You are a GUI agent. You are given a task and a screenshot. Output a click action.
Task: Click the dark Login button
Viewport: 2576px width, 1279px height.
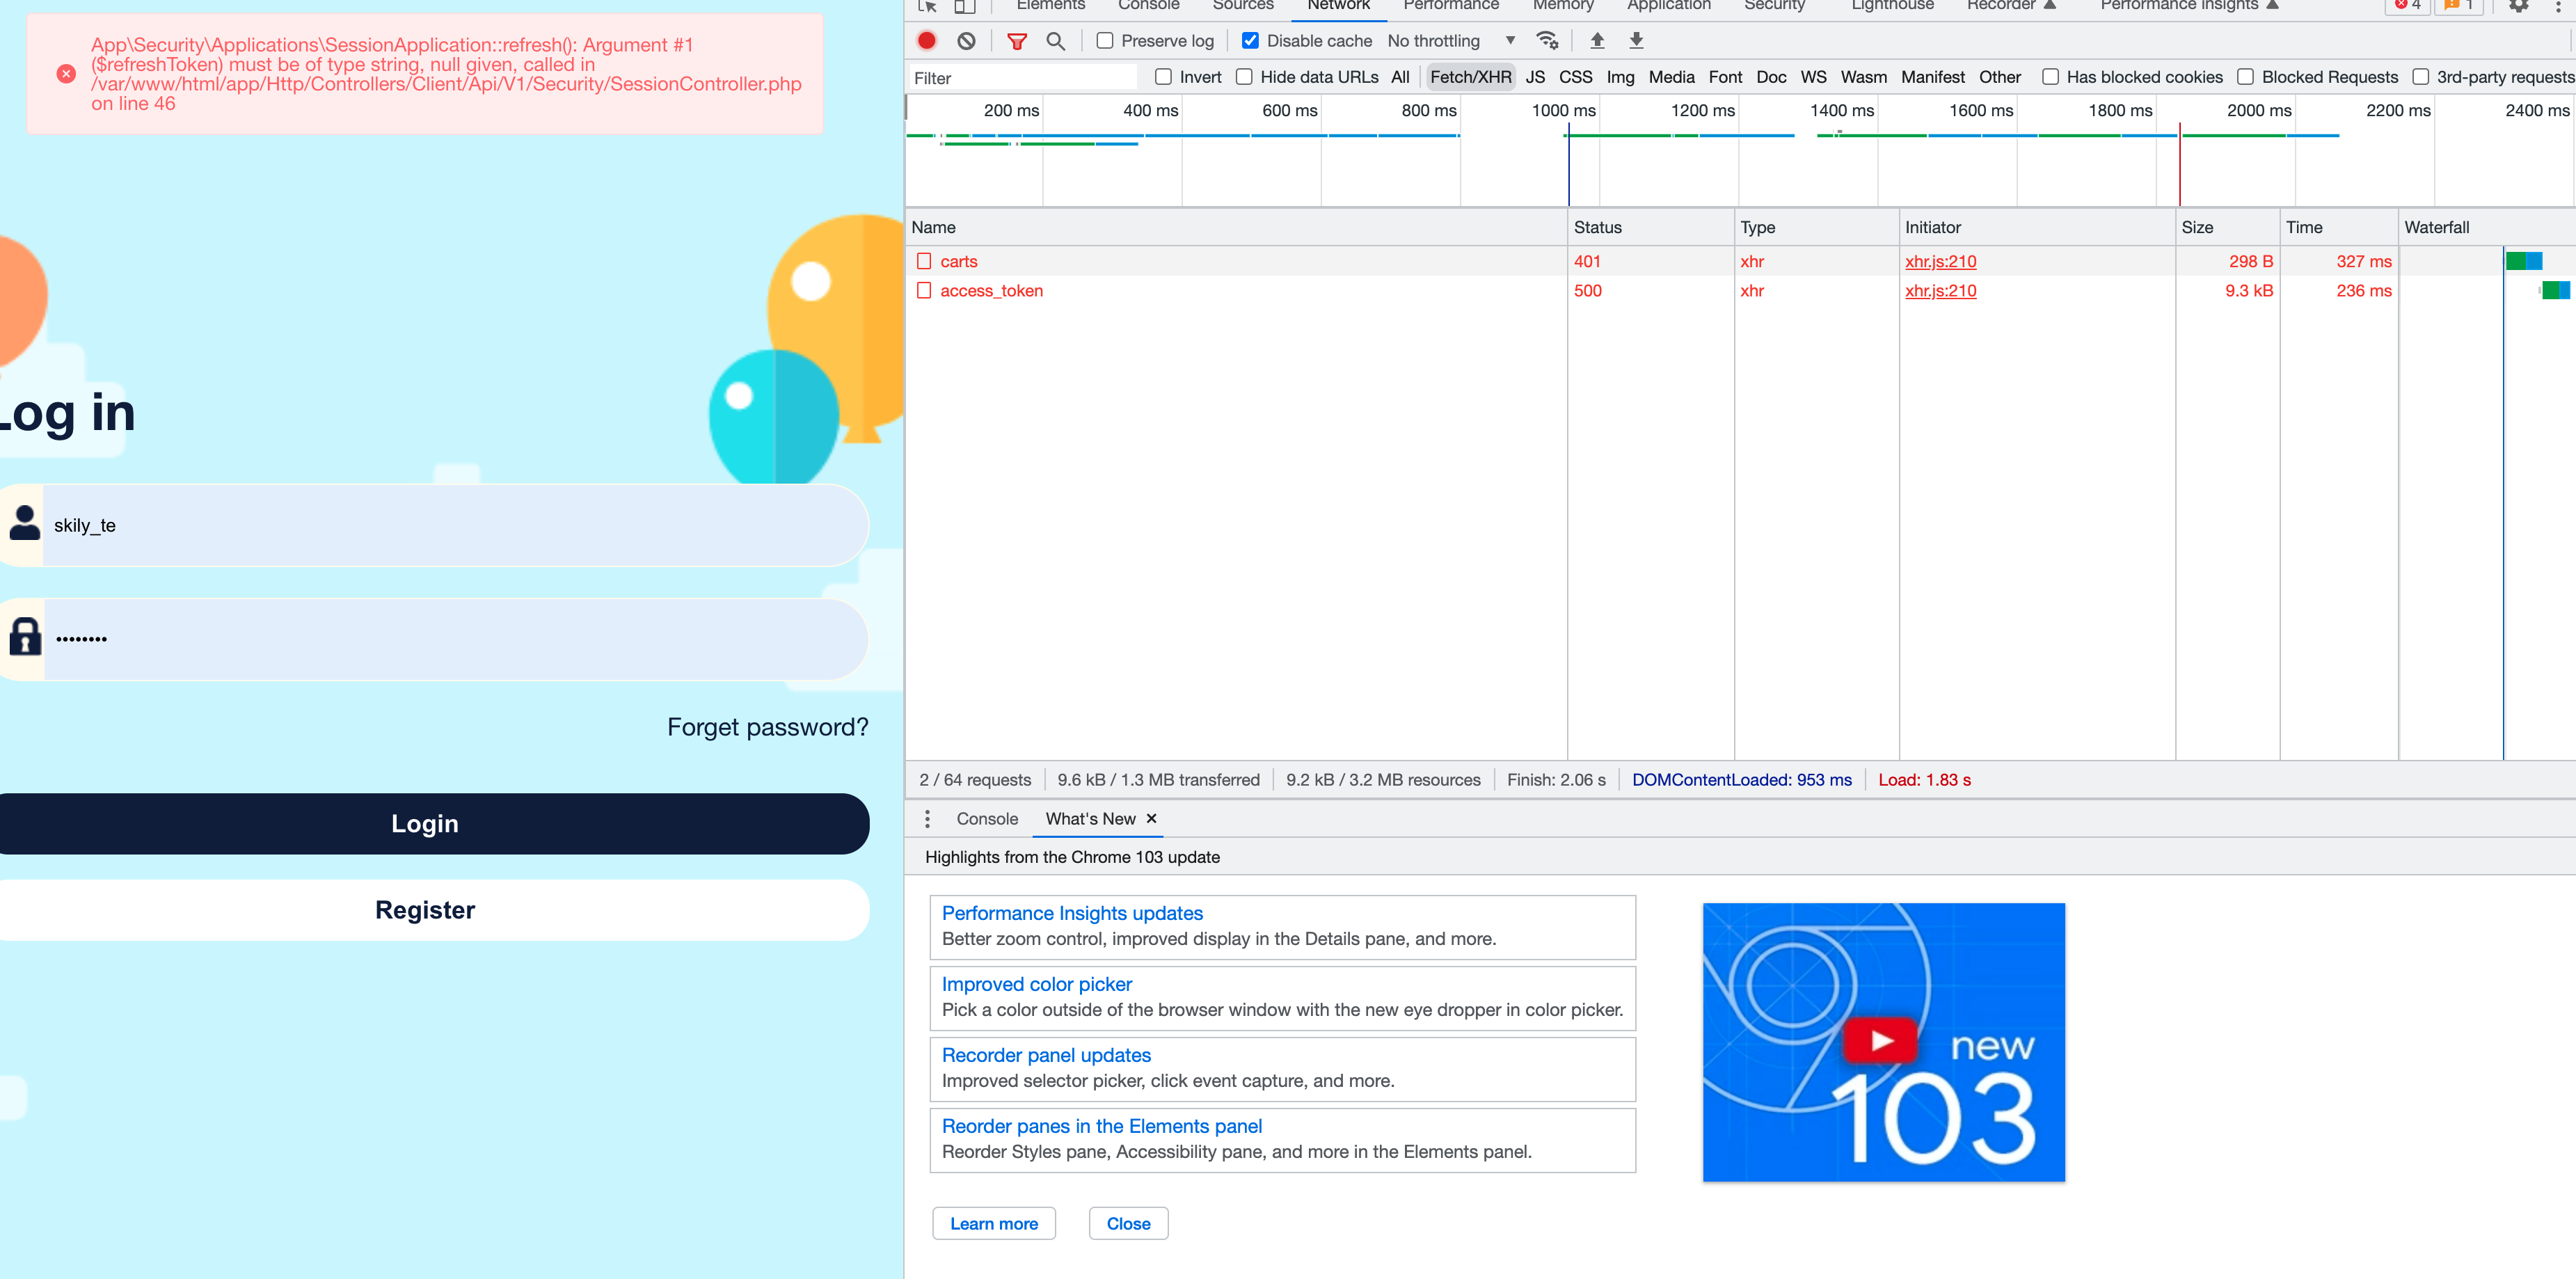424,824
